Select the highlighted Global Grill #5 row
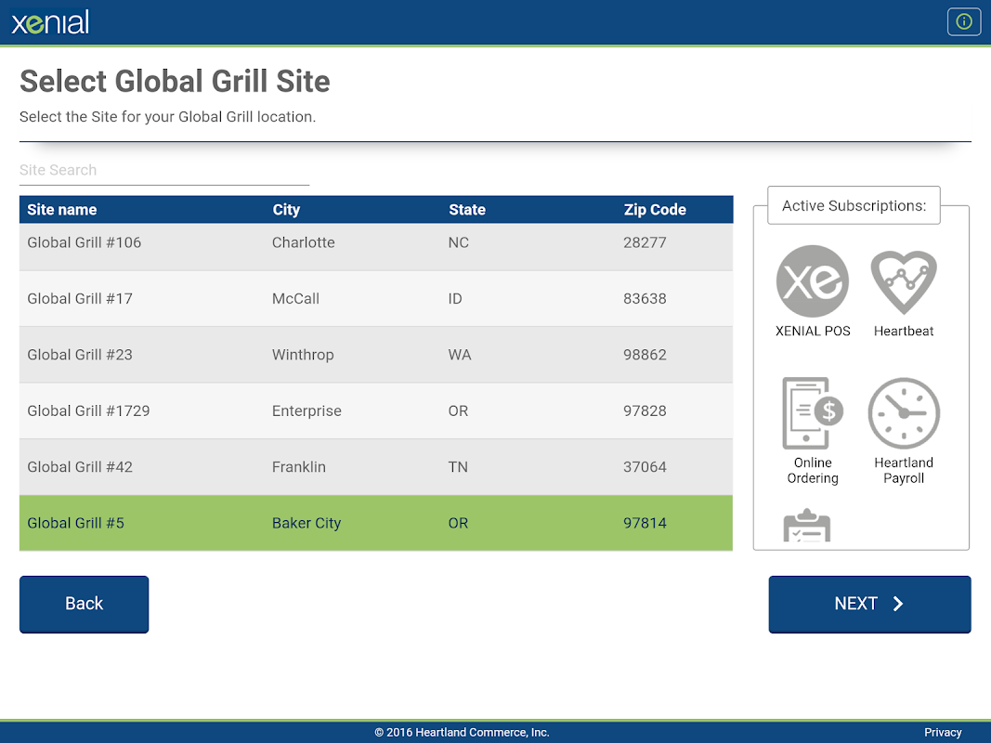This screenshot has height=743, width=991. pyautogui.click(x=376, y=523)
